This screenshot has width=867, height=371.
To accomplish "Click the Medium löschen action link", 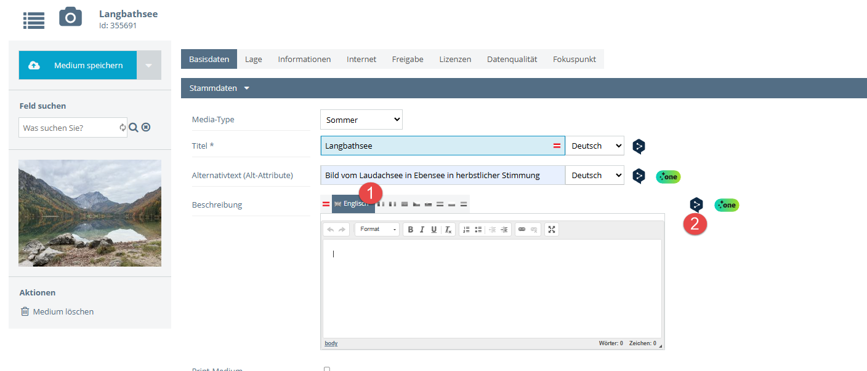I will point(63,311).
